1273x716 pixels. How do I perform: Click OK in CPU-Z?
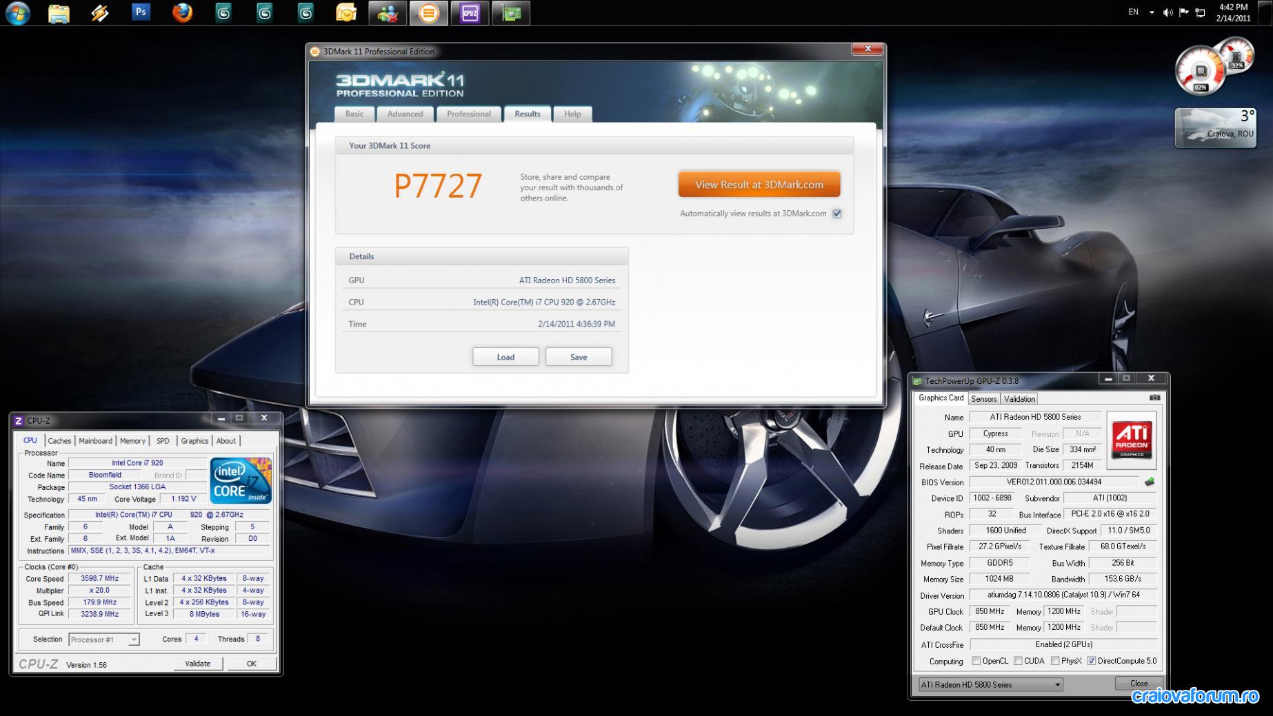coord(252,664)
